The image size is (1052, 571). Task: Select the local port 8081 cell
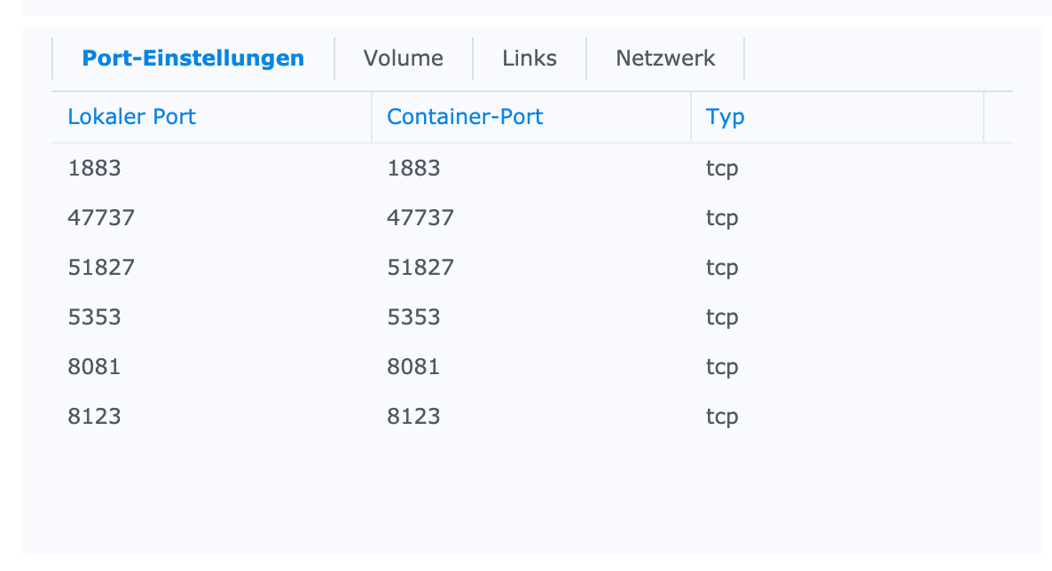(x=94, y=367)
